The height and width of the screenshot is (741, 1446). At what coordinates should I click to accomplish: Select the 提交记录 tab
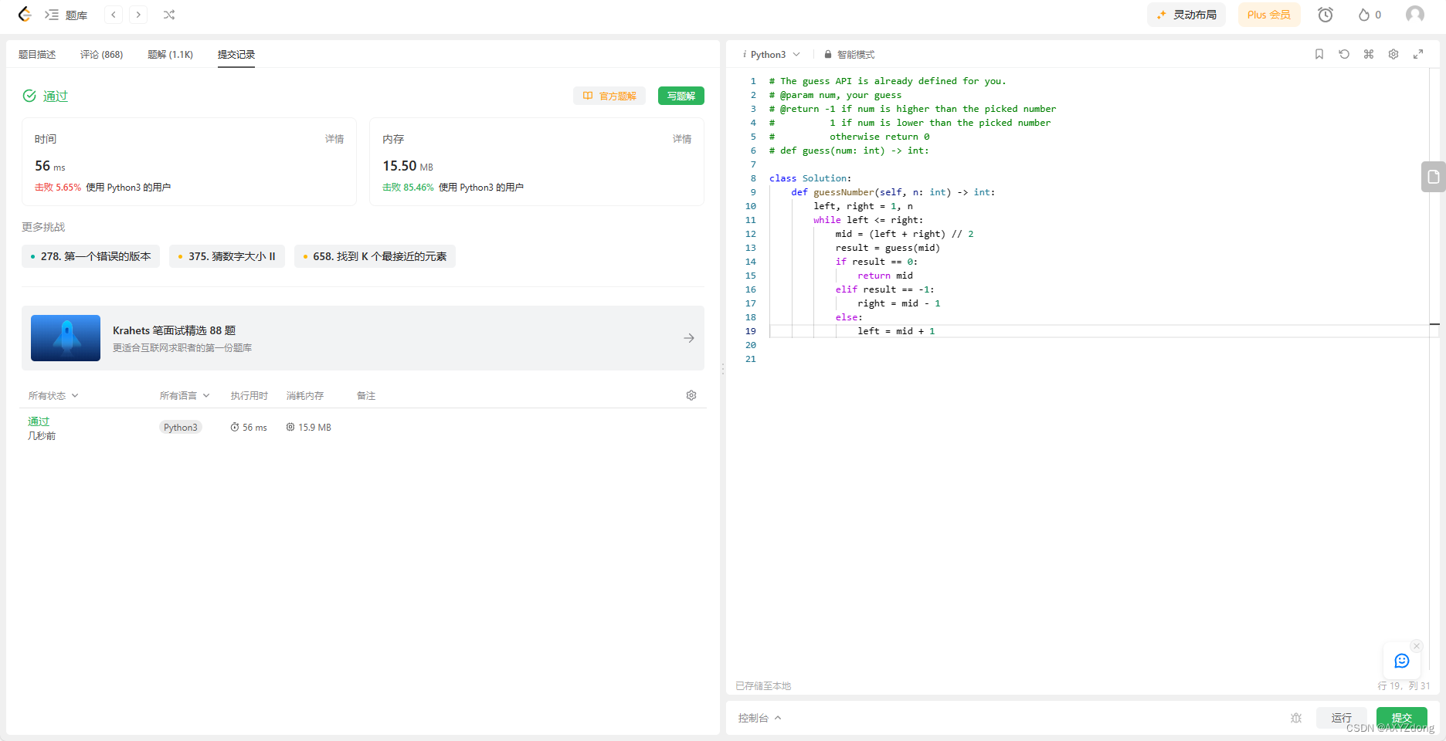(236, 55)
